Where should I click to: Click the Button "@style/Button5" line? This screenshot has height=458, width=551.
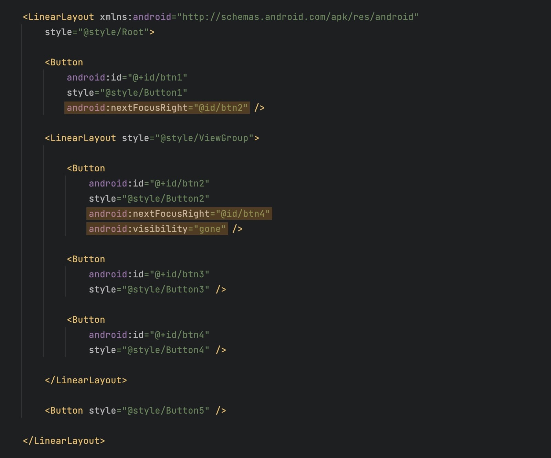coord(135,411)
